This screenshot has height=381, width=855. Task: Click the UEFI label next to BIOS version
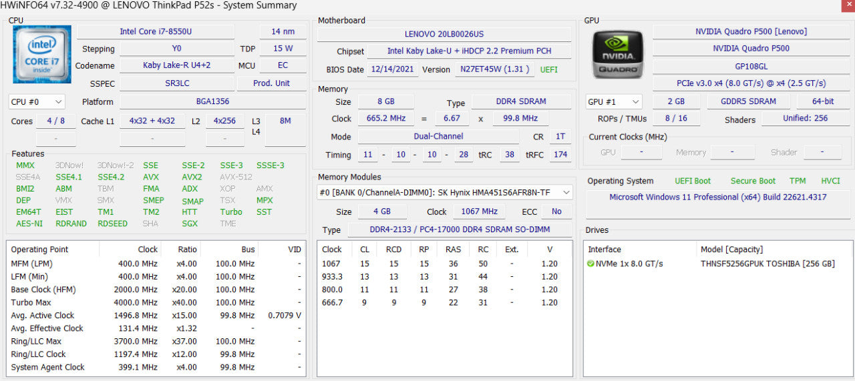[x=548, y=69]
